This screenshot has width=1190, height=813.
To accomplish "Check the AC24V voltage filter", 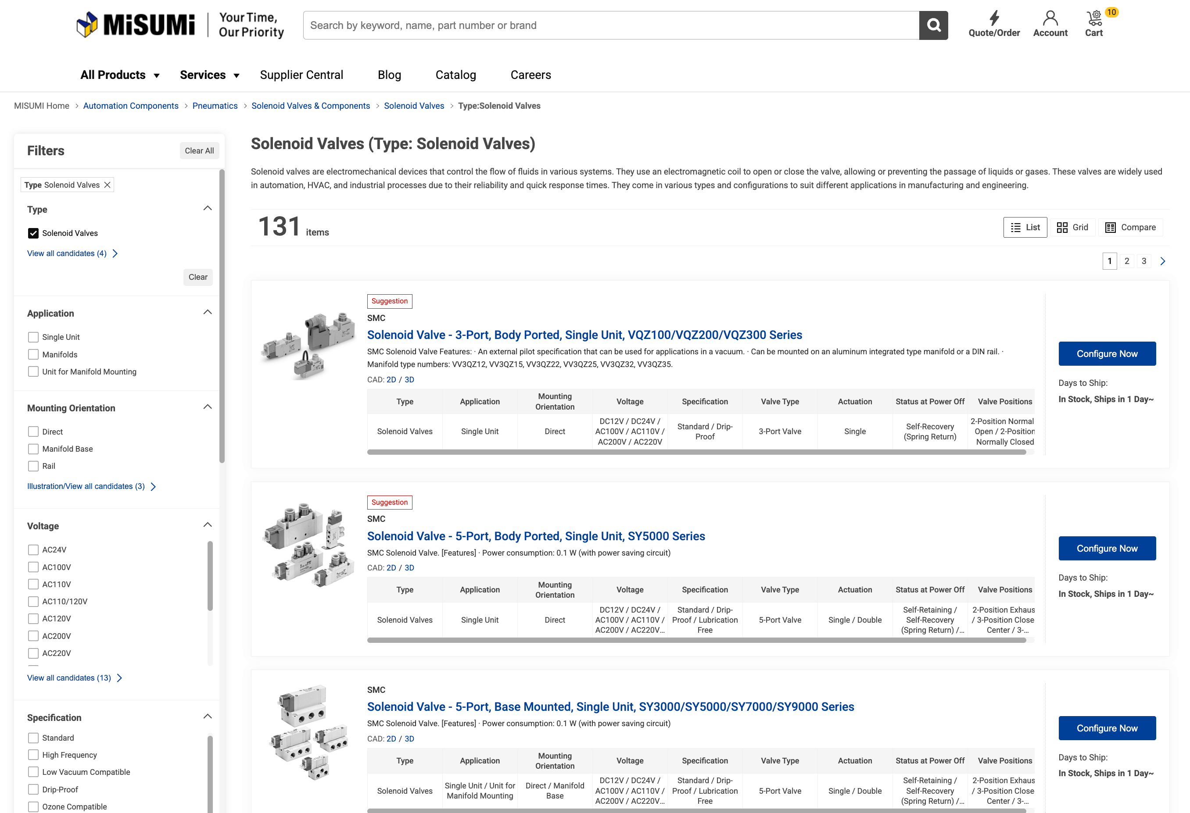I will point(33,549).
